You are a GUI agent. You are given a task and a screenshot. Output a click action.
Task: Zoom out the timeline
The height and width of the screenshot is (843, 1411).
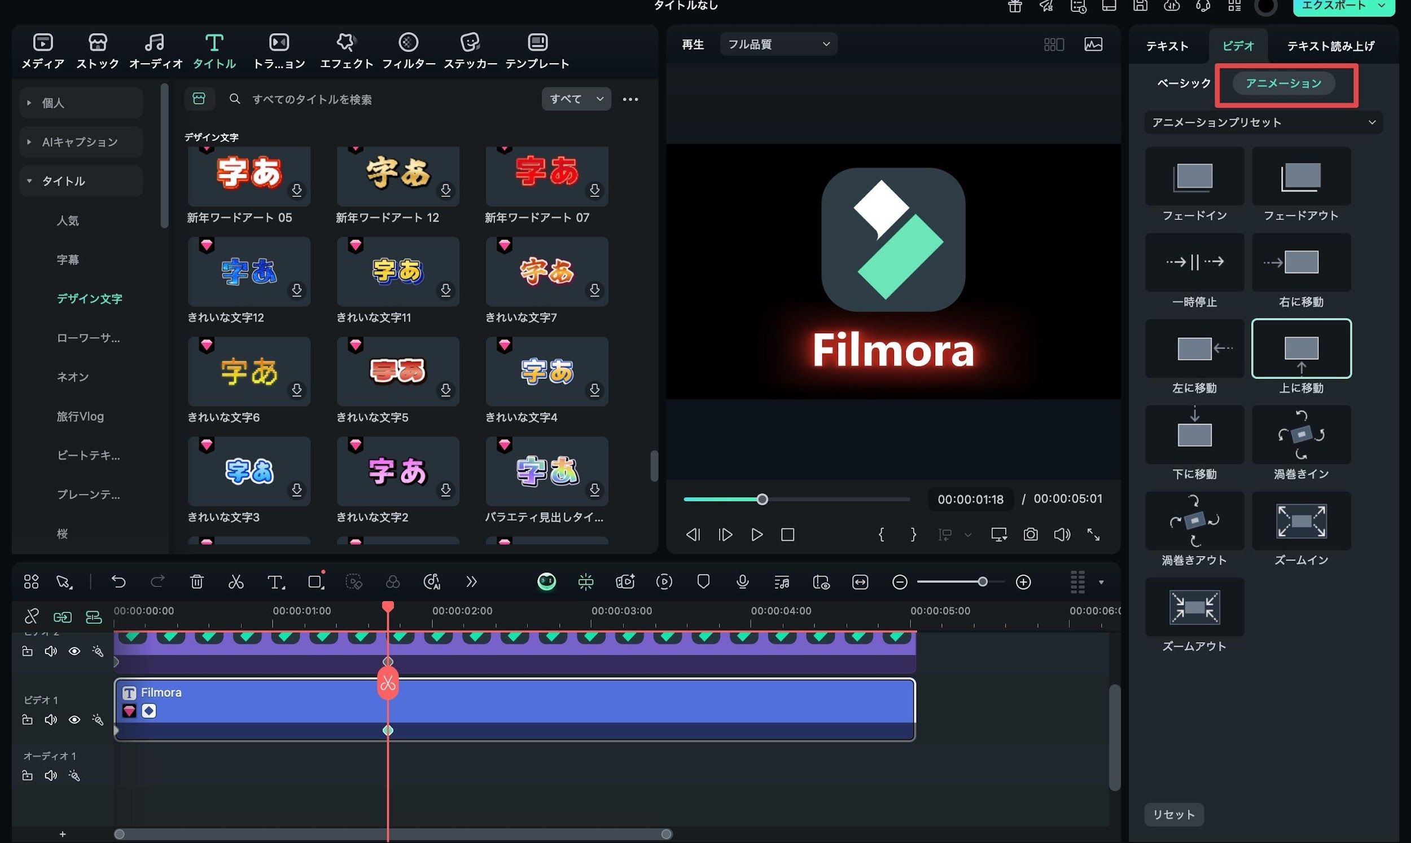tap(899, 582)
